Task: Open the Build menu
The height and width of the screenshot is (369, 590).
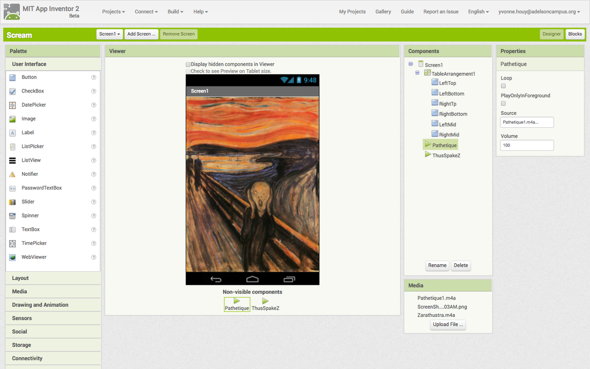Action: [x=175, y=12]
